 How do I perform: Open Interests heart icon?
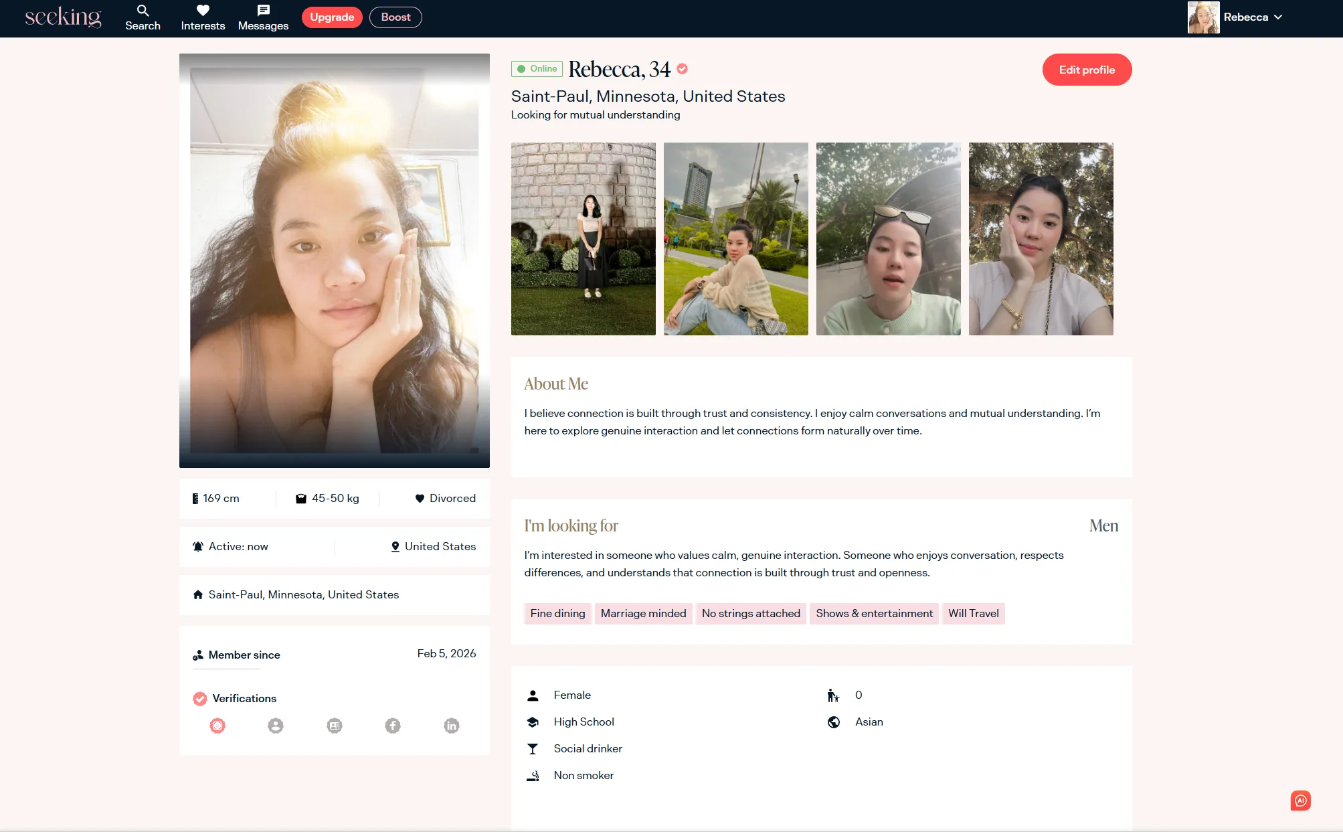point(203,11)
